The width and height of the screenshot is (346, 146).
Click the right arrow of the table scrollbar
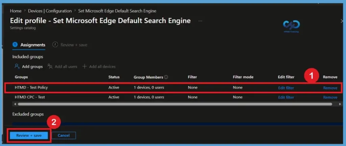click(x=340, y=104)
